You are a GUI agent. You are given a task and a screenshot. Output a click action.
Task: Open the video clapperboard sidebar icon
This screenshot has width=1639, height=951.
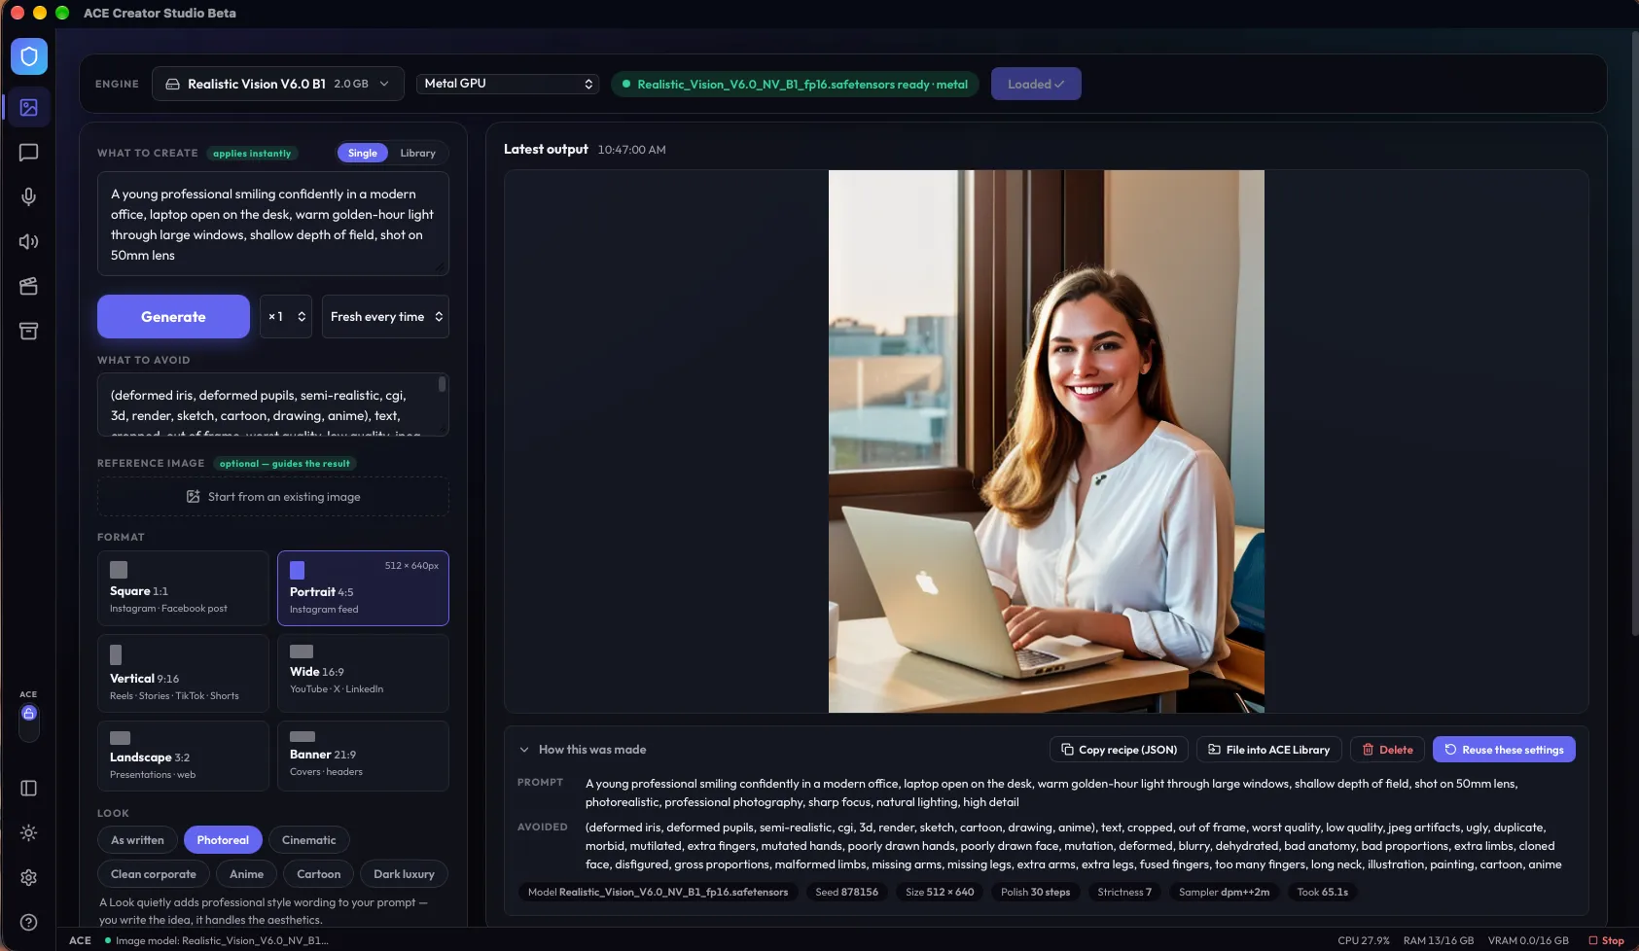point(29,286)
